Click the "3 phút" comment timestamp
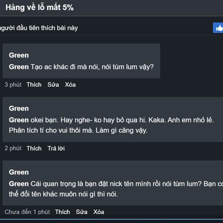This screenshot has height=223, width=223. [x=13, y=85]
